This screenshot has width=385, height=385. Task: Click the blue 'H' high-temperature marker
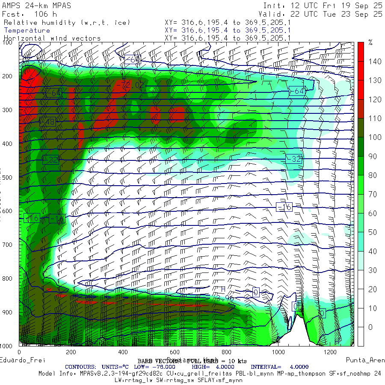pyautogui.click(x=223, y=290)
